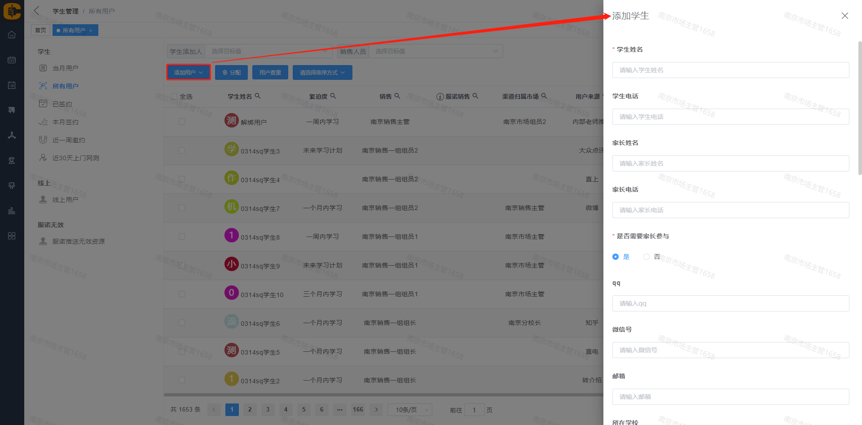Switch to the 首页 tab
Viewport: 862px width, 425px height.
[x=40, y=30]
